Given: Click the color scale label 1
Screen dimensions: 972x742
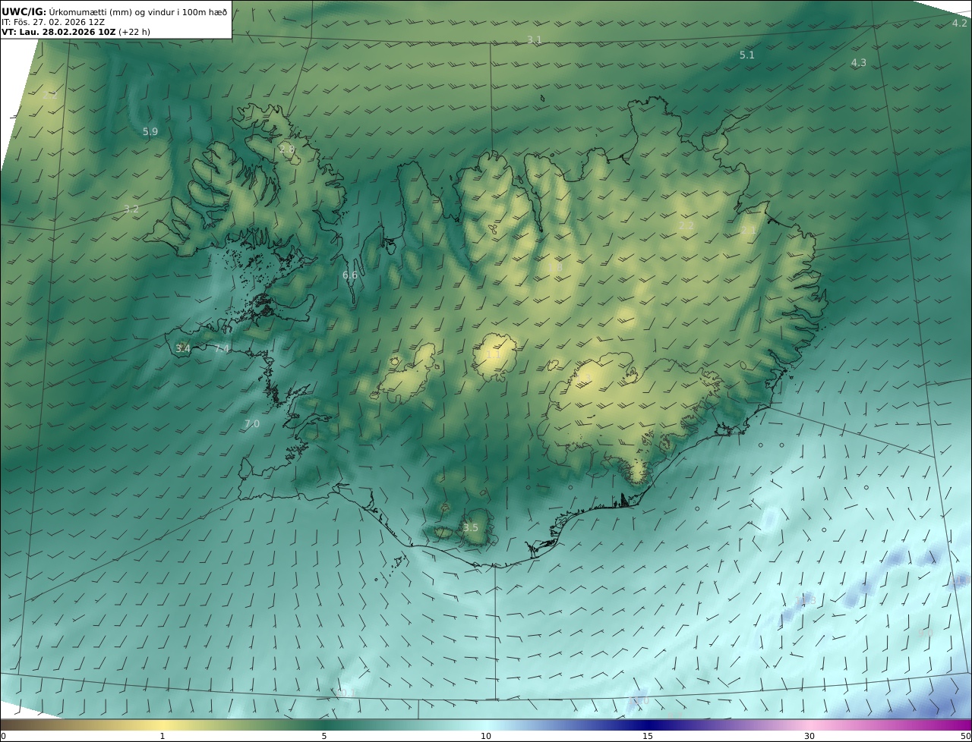Looking at the screenshot, I should 163,736.
